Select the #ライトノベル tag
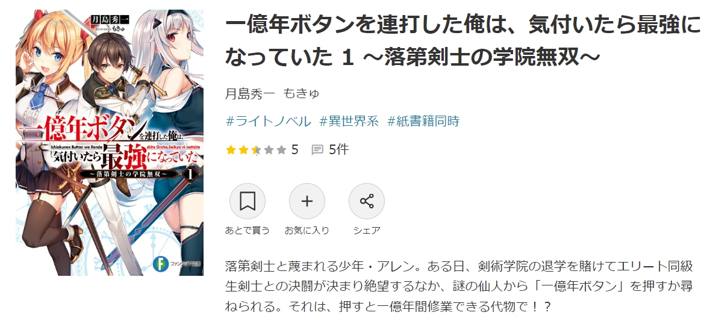 (x=269, y=121)
